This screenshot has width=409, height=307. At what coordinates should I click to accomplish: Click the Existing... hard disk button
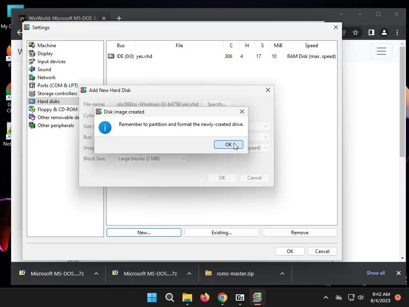pyautogui.click(x=222, y=232)
